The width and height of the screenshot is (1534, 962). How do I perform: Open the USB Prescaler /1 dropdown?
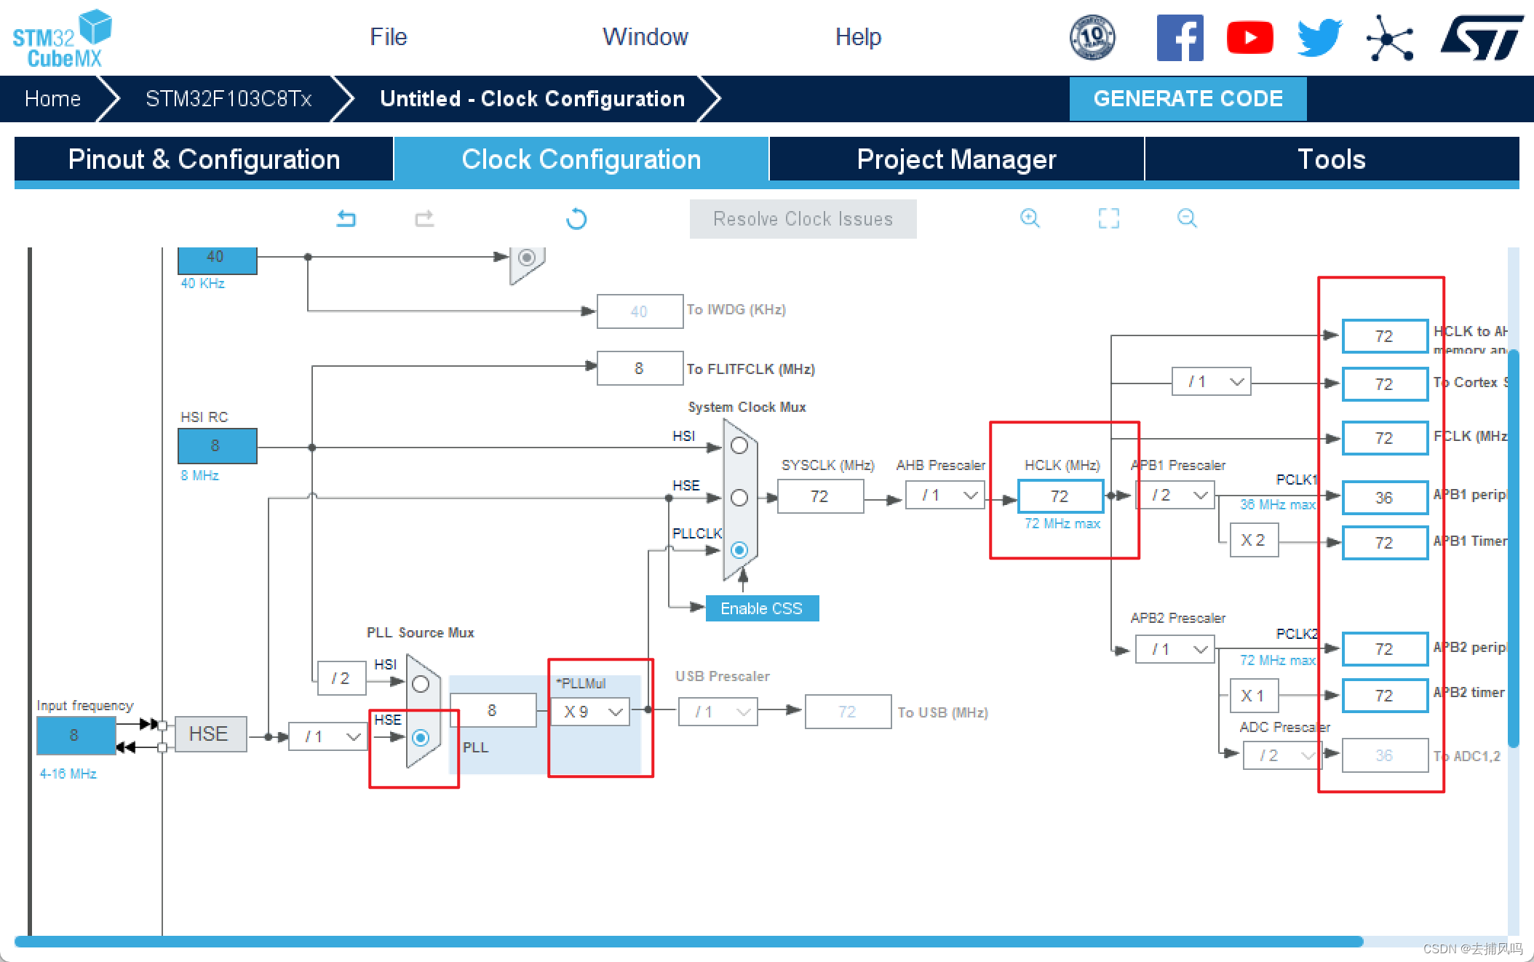718,712
